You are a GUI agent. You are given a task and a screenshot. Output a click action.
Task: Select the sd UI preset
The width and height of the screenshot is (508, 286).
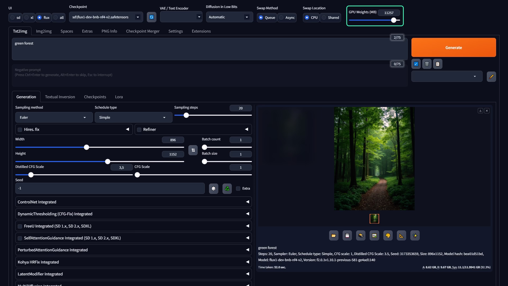15,17
